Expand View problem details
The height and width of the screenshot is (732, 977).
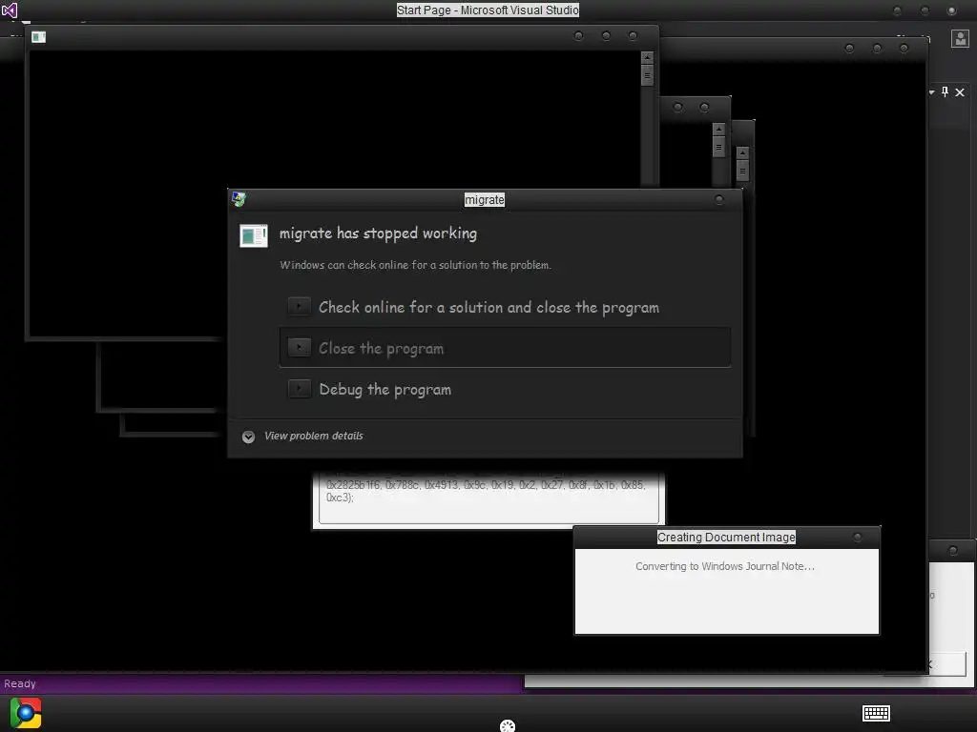point(302,437)
